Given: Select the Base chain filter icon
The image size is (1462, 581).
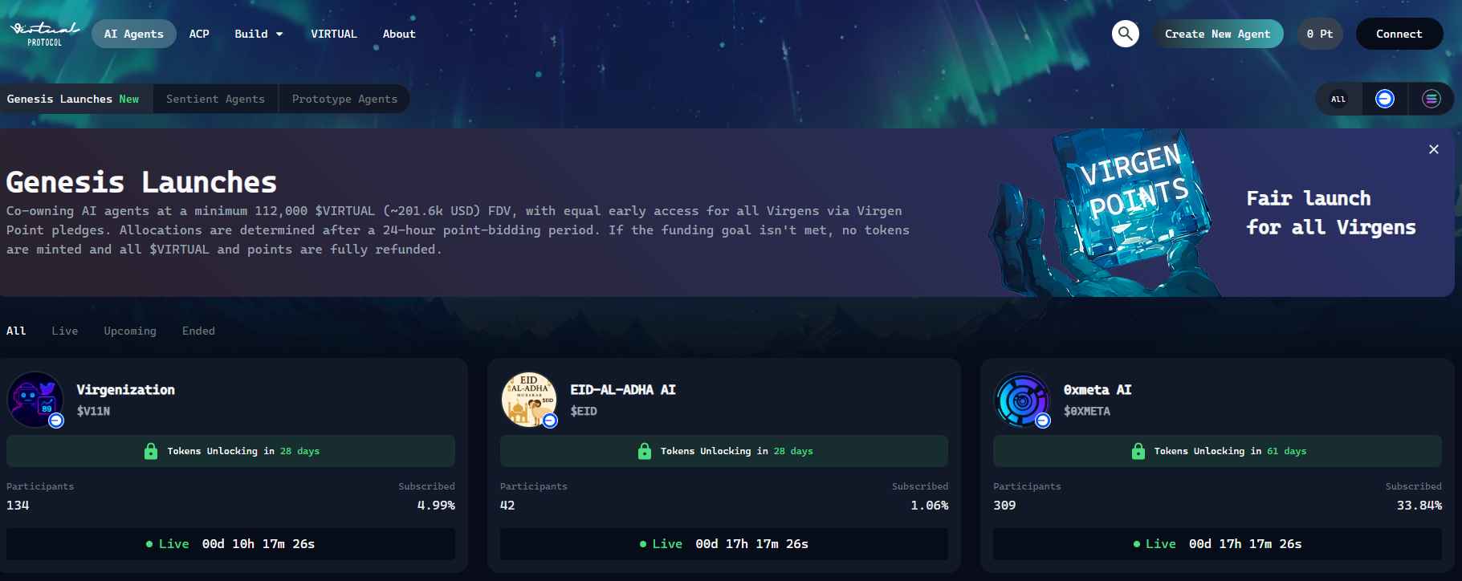Looking at the screenshot, I should click(x=1384, y=99).
